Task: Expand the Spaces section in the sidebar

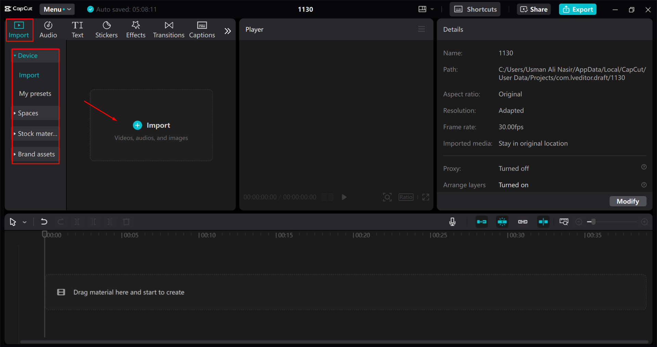Action: [x=28, y=113]
